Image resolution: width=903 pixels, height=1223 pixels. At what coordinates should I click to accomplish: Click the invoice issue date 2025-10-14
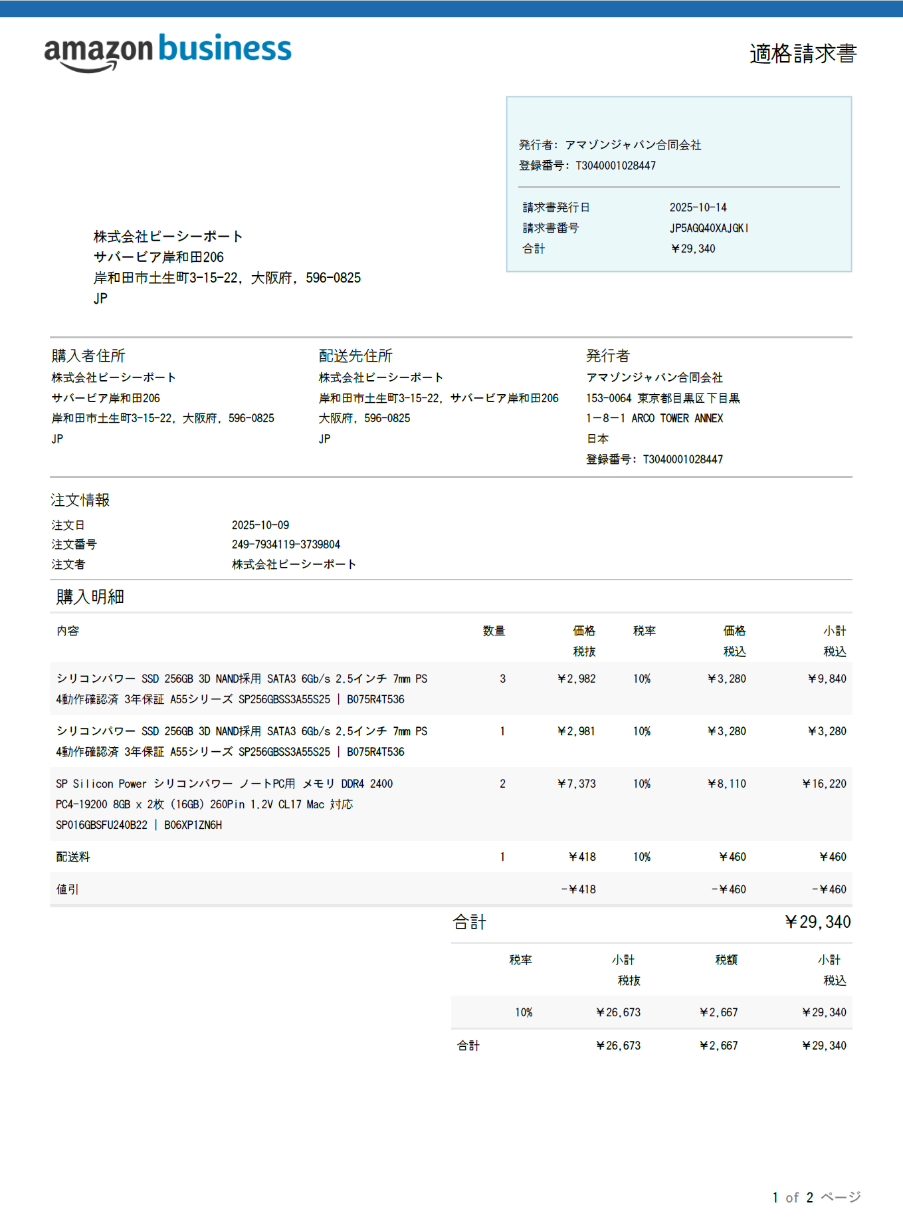coord(698,207)
